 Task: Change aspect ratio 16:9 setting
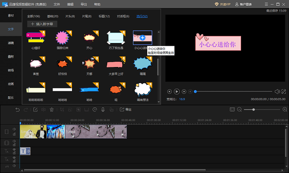click(x=182, y=99)
